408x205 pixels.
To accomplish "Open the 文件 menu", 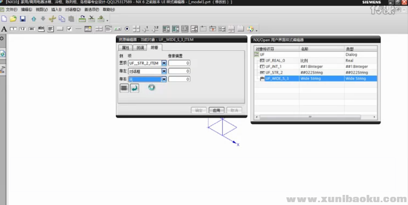I will (12, 10).
